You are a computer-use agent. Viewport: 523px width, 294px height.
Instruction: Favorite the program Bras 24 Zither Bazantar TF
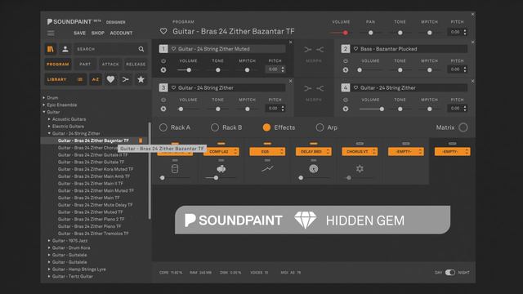pyautogui.click(x=163, y=31)
